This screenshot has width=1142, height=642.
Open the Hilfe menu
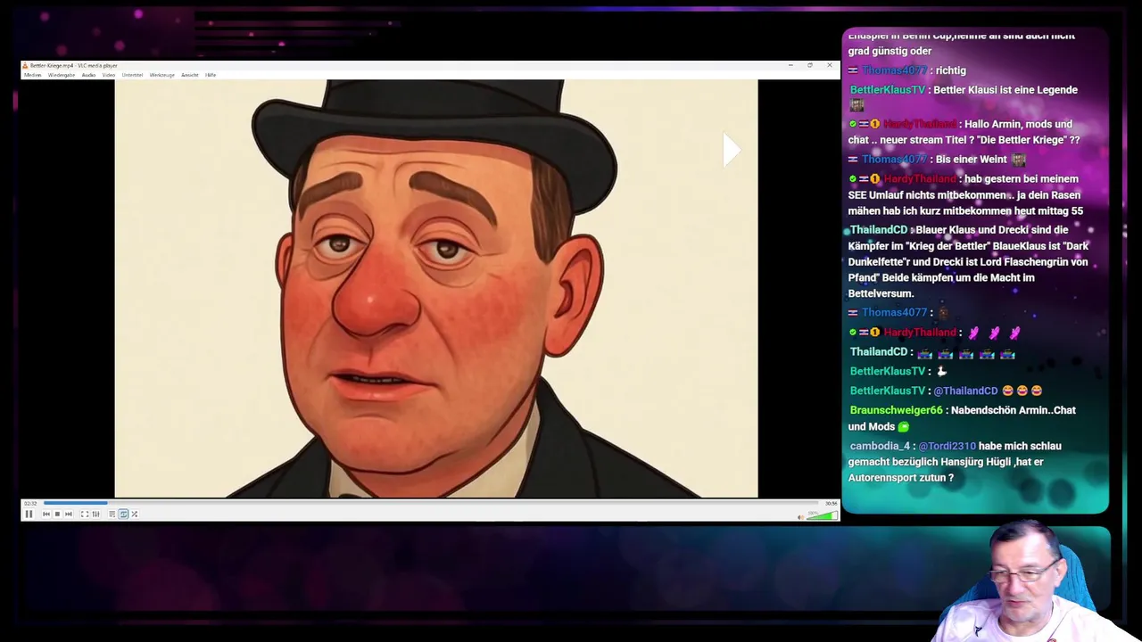click(x=211, y=75)
